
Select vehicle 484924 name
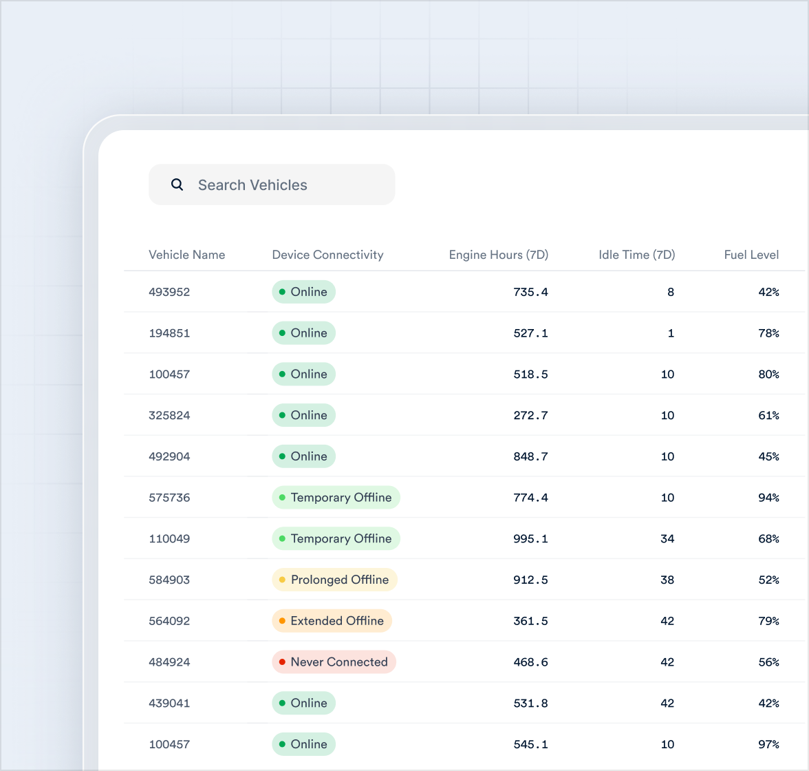click(169, 662)
